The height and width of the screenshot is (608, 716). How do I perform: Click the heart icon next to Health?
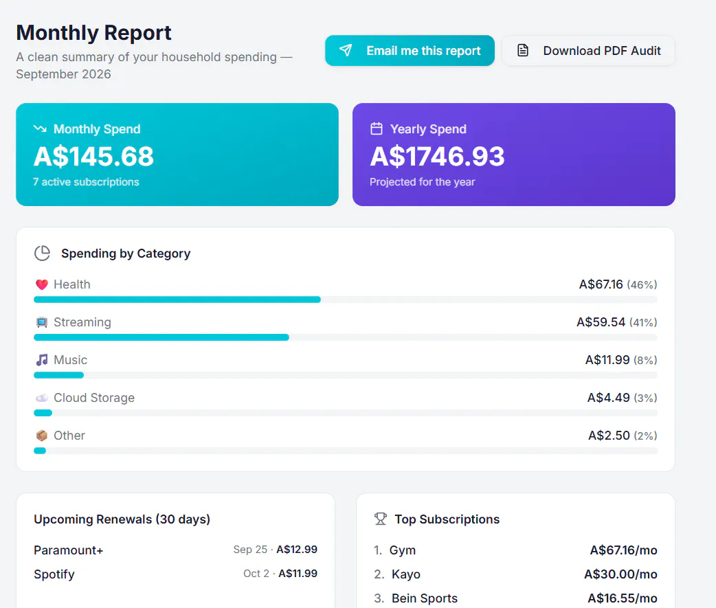coord(41,284)
